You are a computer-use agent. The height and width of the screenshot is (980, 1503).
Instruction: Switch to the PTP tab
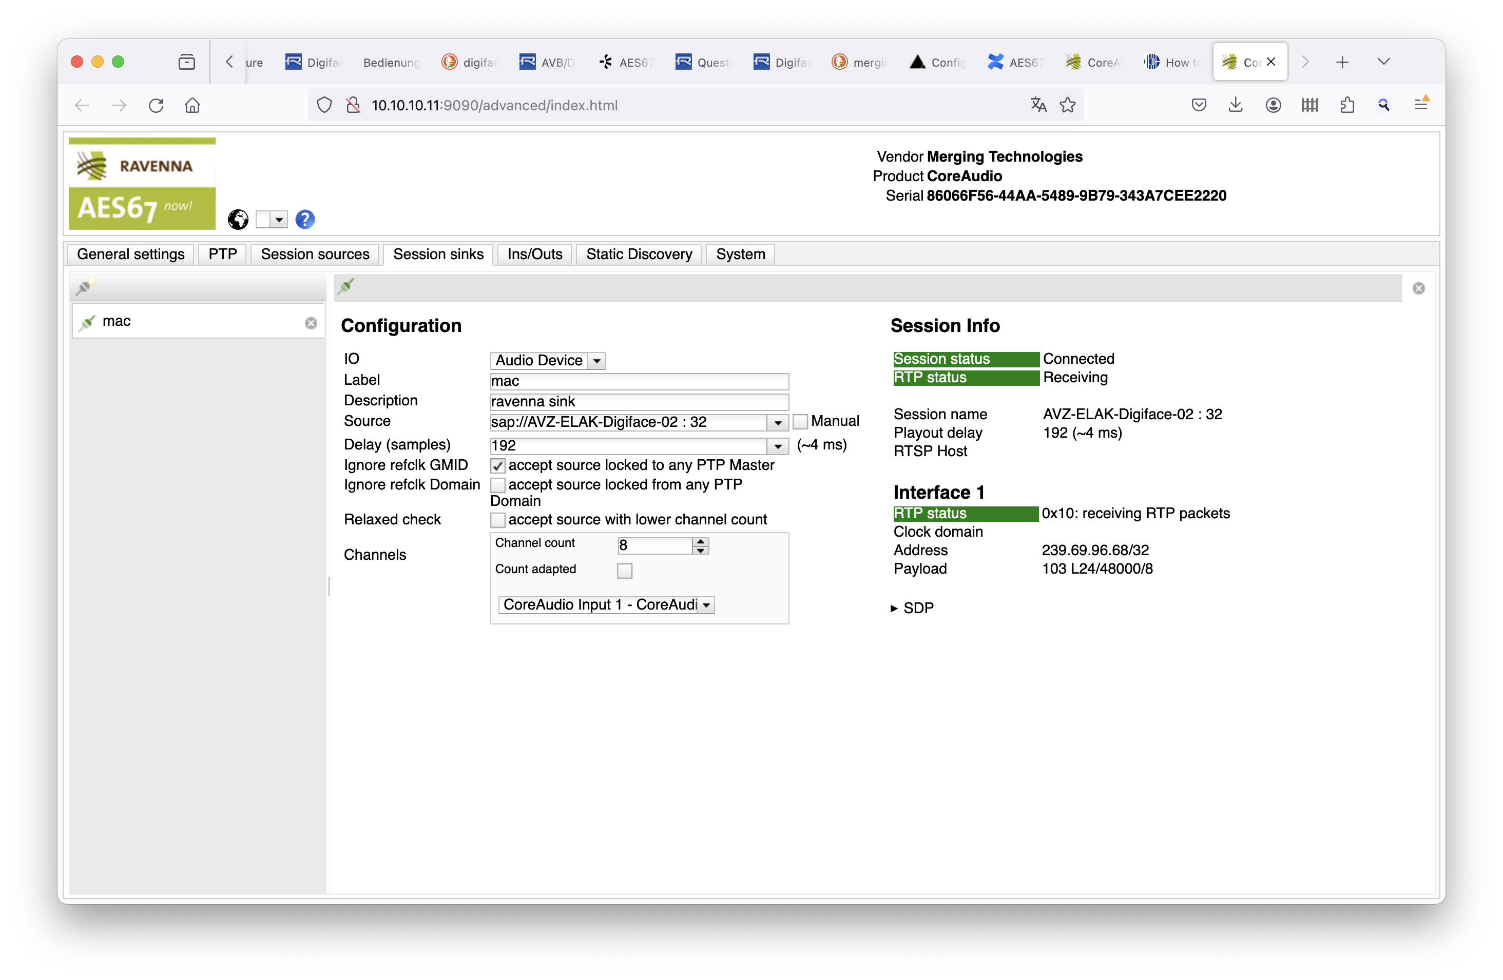click(x=222, y=254)
